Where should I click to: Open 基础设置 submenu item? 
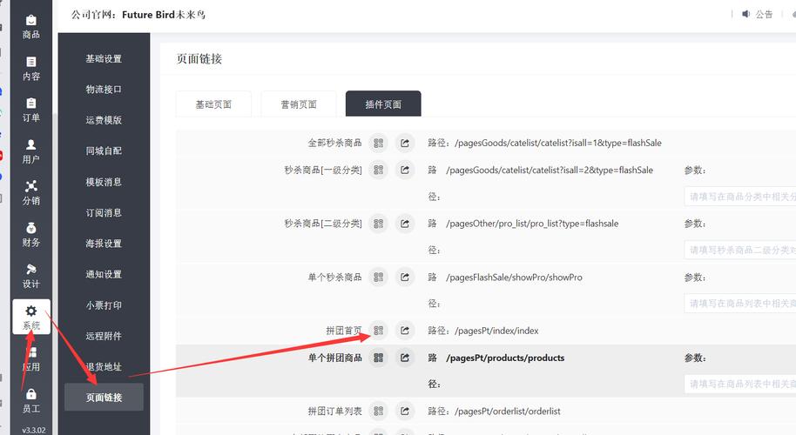pyautogui.click(x=104, y=59)
